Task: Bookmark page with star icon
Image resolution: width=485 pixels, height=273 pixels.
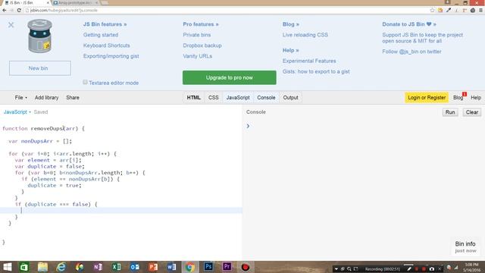Action: [432, 10]
